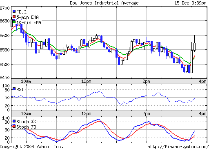Click the 5-min EMA legend label
The height and width of the screenshot is (149, 209).
click(27, 17)
